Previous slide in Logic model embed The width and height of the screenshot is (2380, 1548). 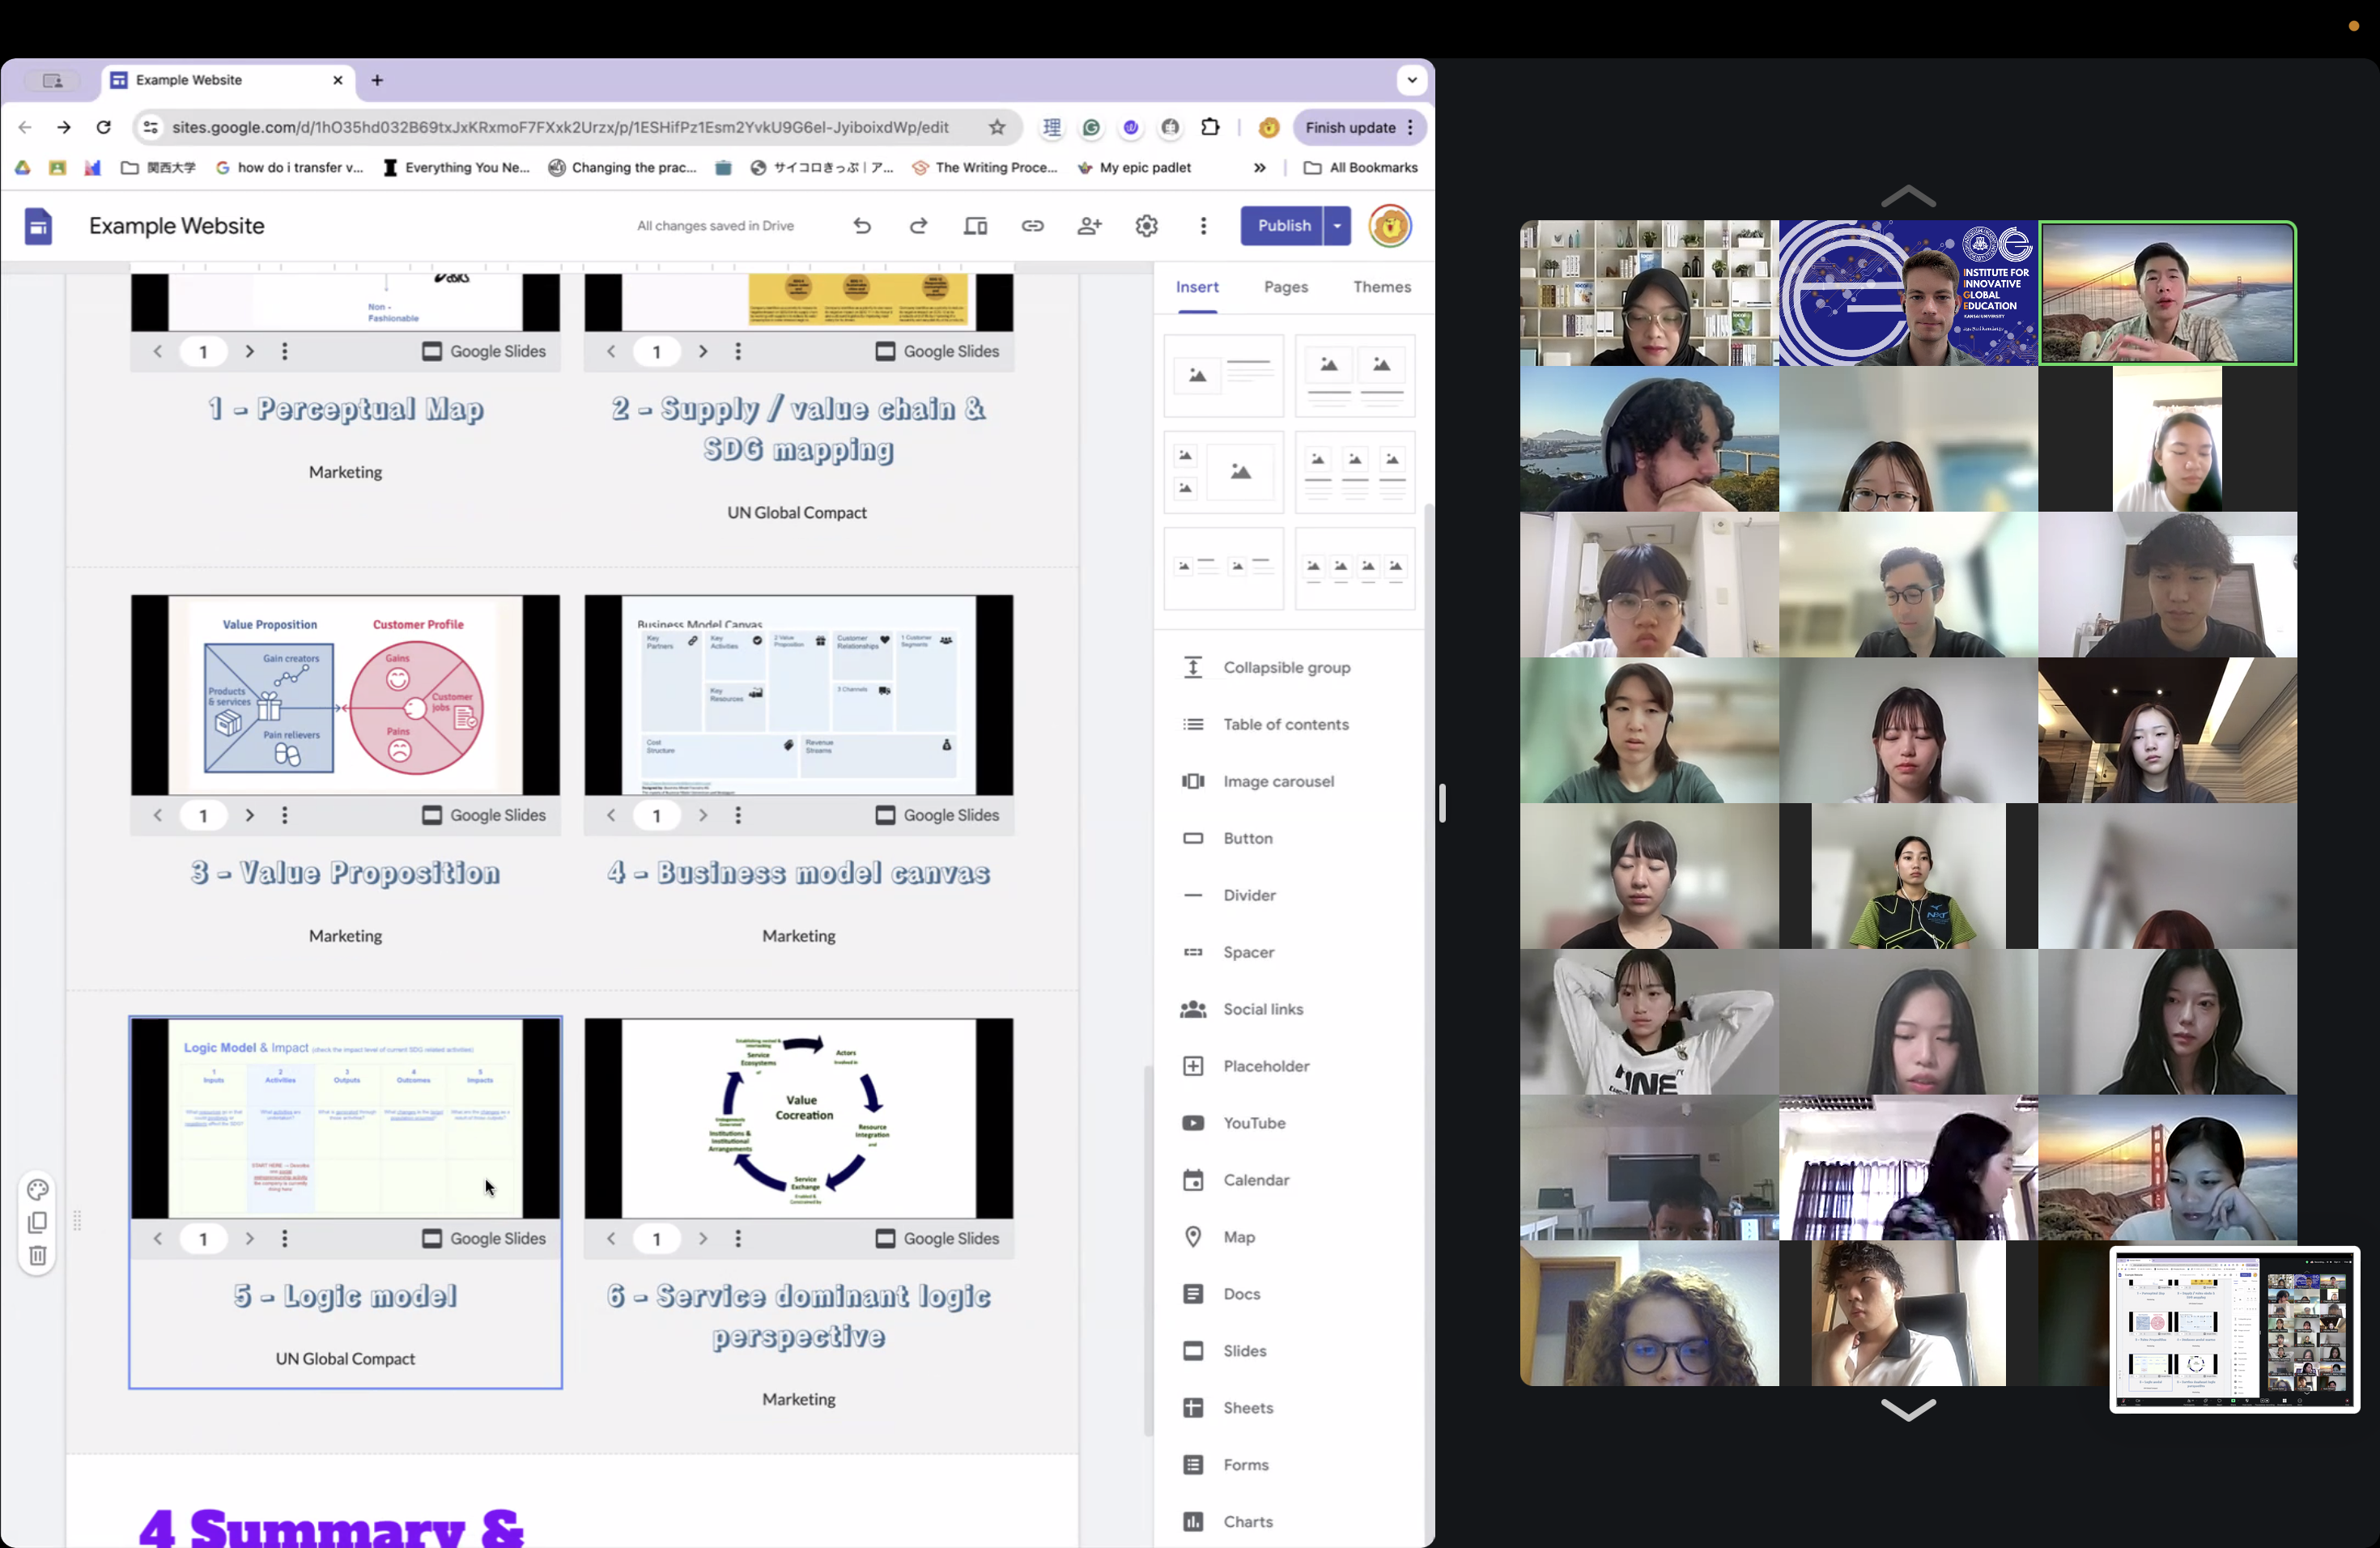[x=157, y=1238]
